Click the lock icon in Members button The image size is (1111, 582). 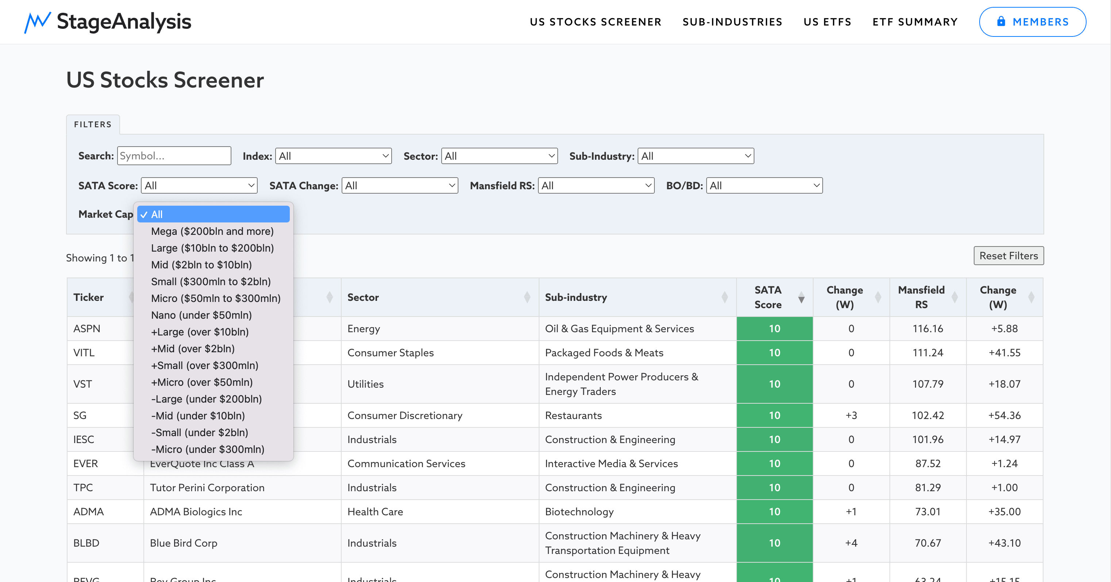coord(1001,22)
